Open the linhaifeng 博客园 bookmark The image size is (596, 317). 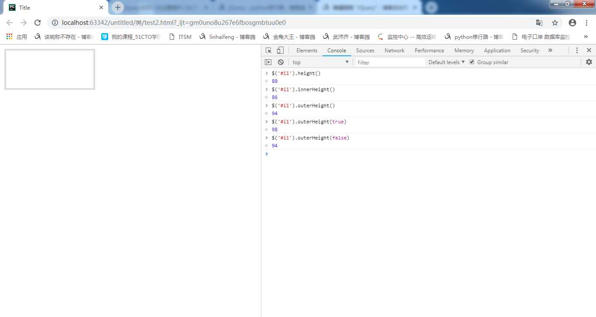point(227,37)
